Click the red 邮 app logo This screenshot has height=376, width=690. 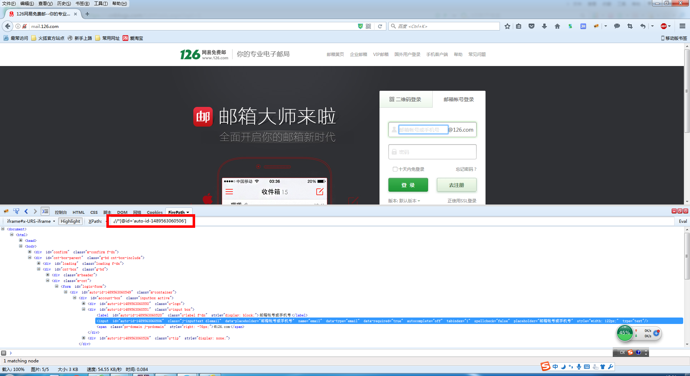pyautogui.click(x=203, y=117)
